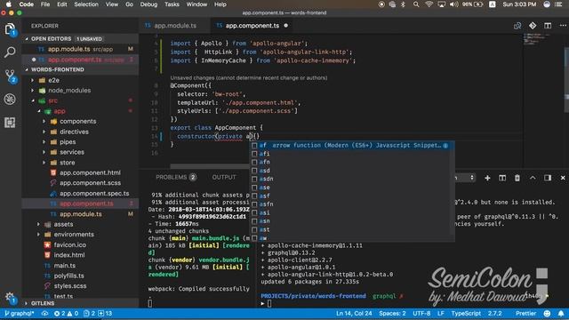Open the terminal selector dropdown
The height and width of the screenshot is (320, 569).
point(466,178)
